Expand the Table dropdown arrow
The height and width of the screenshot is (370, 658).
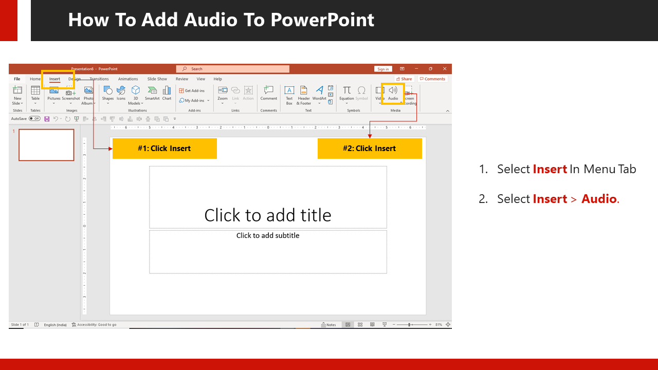35,103
